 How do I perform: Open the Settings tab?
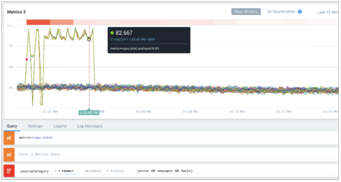point(35,126)
